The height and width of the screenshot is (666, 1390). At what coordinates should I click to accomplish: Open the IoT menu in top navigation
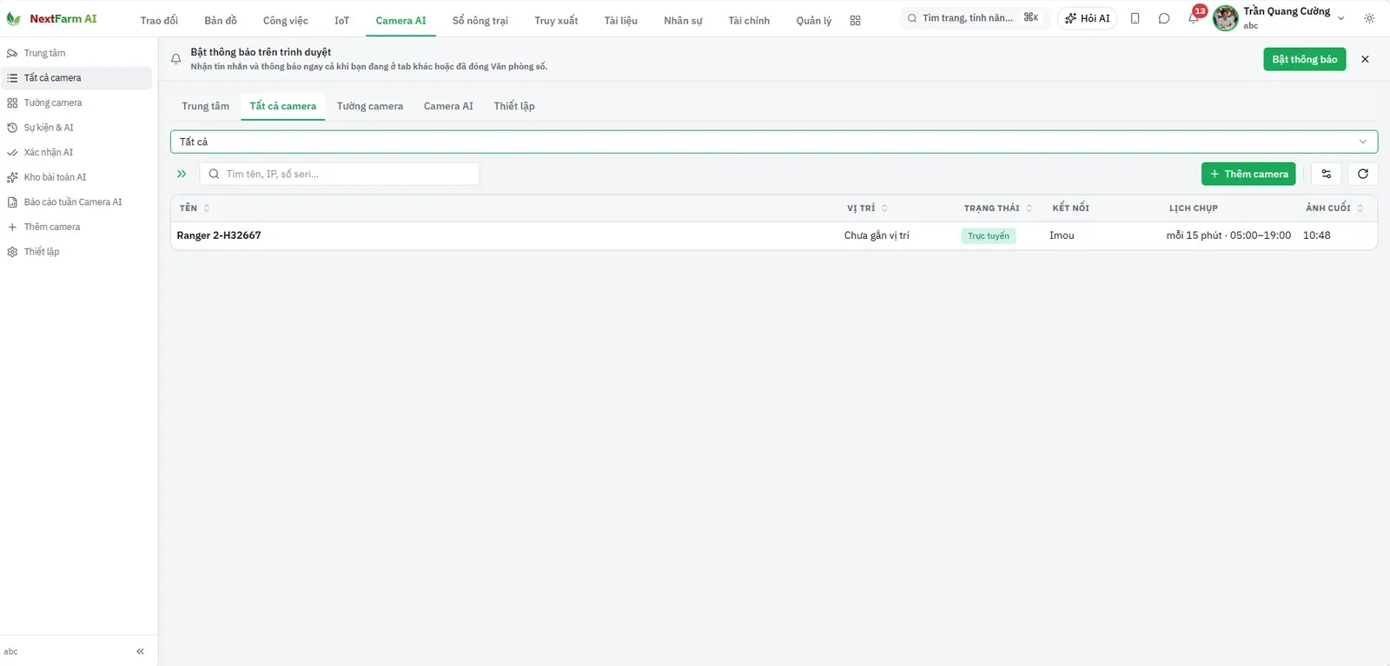coord(341,20)
